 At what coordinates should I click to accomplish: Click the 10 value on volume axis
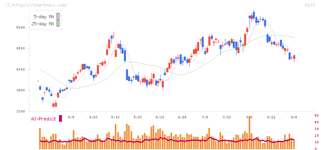(x=316, y=142)
